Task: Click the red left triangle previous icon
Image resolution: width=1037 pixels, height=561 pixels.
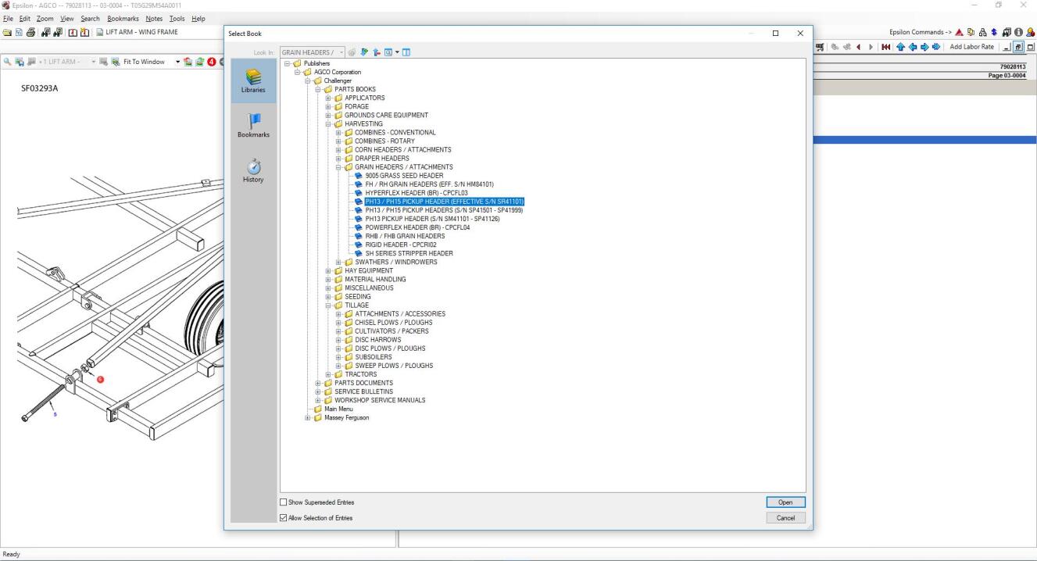Action: click(860, 47)
